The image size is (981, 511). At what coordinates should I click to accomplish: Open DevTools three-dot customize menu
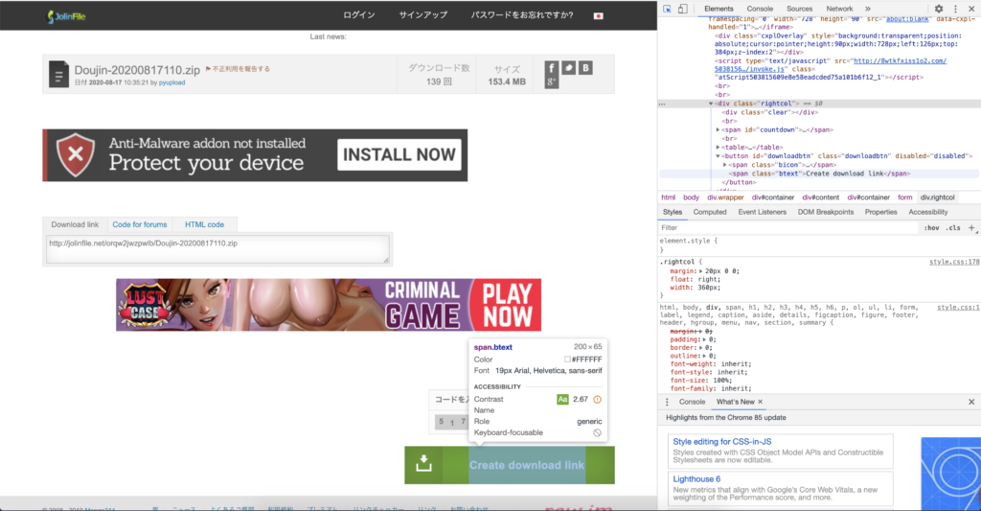[x=955, y=9]
